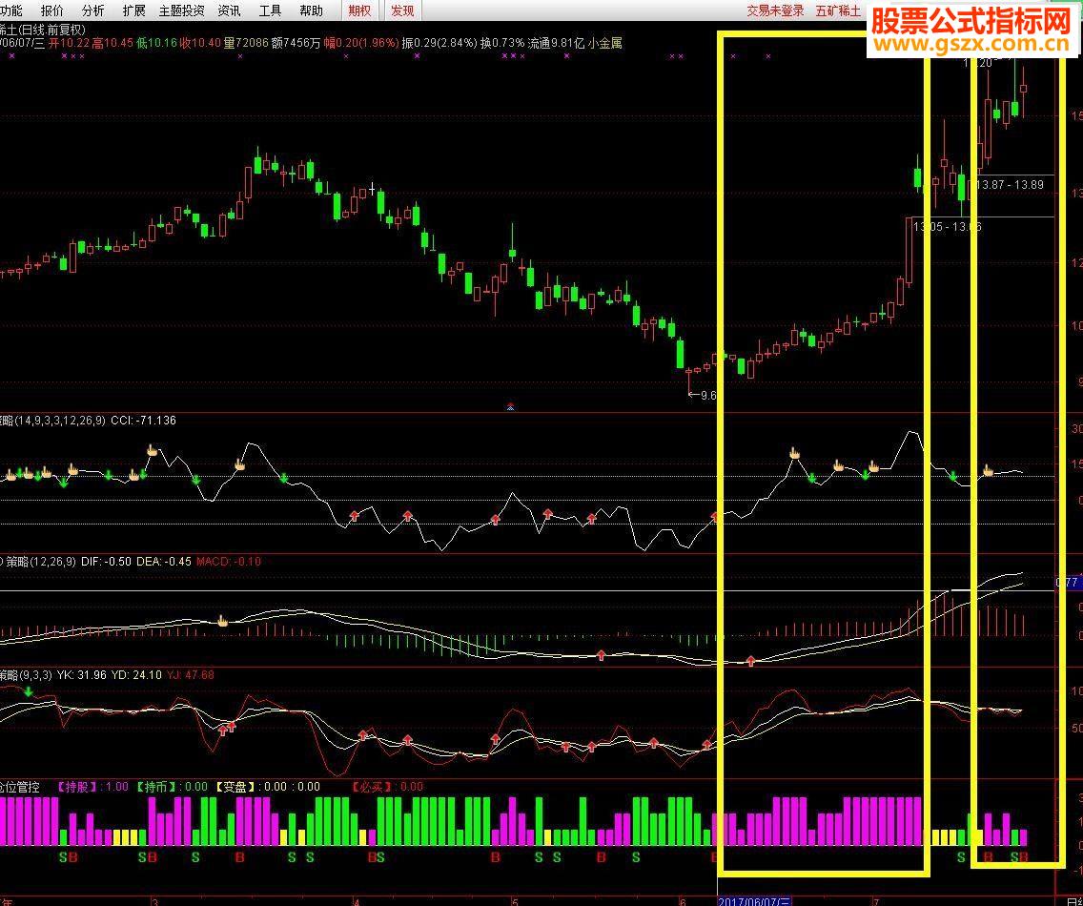This screenshot has height=906, width=1083.
Task: Click the 2017/06/07/三 date marker
Action: pos(754,901)
